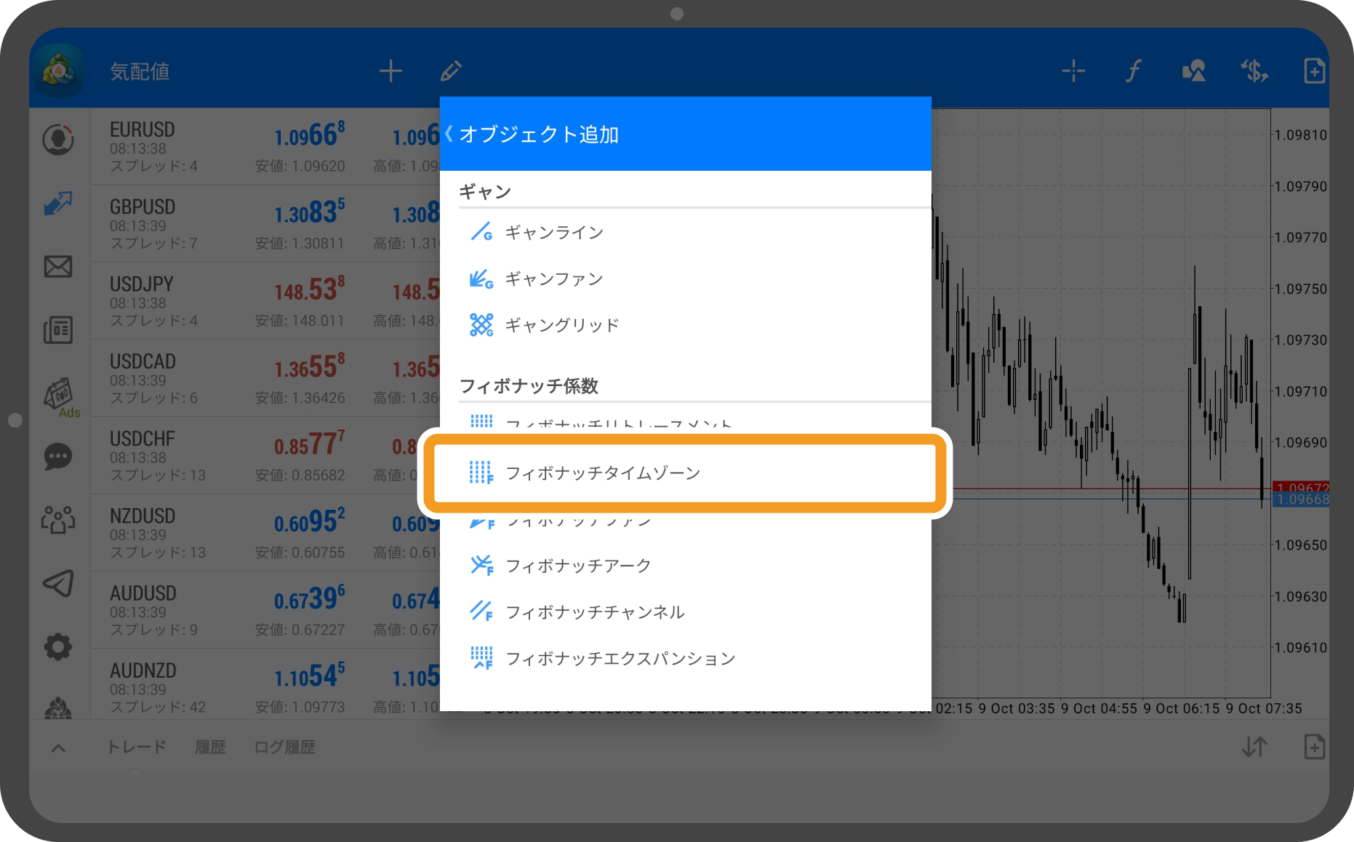
Task: Open the objects panel icon in the toolbar
Action: tap(1193, 71)
